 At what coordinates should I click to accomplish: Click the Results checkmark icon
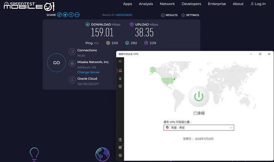pyautogui.click(x=163, y=15)
